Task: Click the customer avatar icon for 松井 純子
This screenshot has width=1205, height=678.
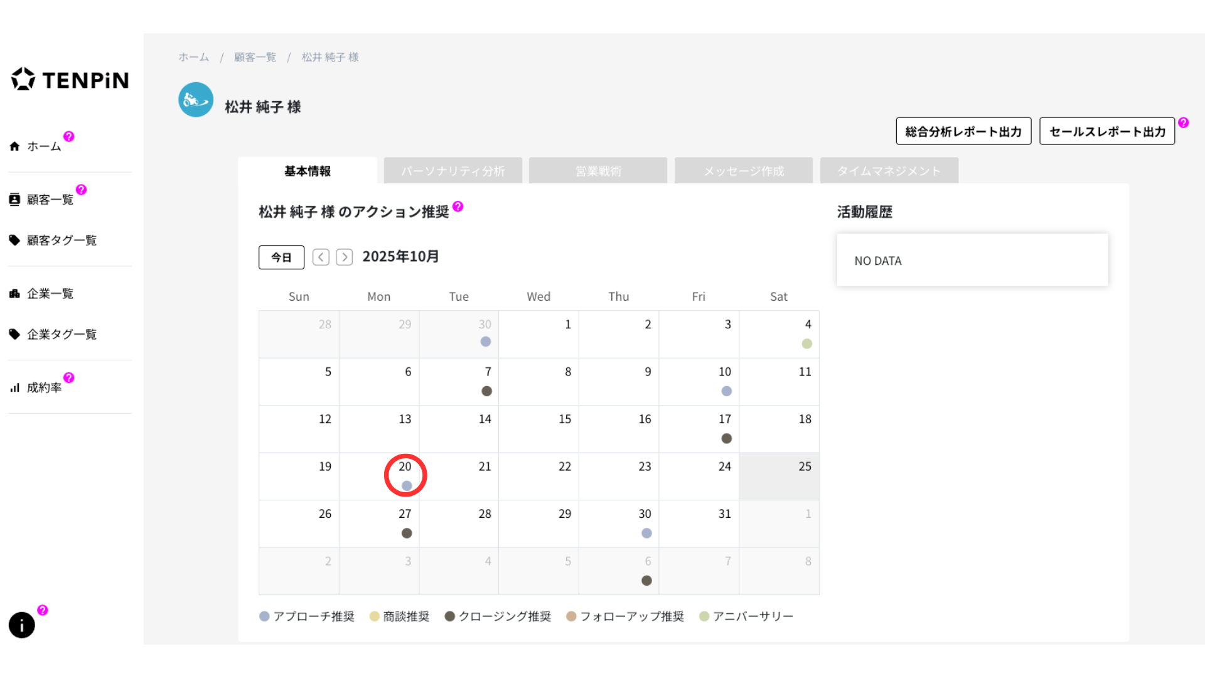Action: point(196,100)
